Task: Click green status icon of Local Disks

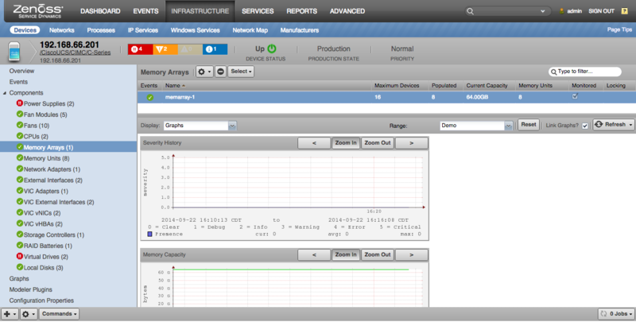Action: click(x=19, y=267)
